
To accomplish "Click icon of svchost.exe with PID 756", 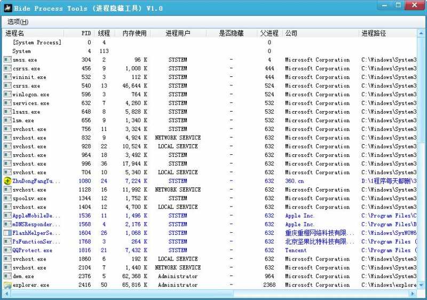I will [7, 129].
